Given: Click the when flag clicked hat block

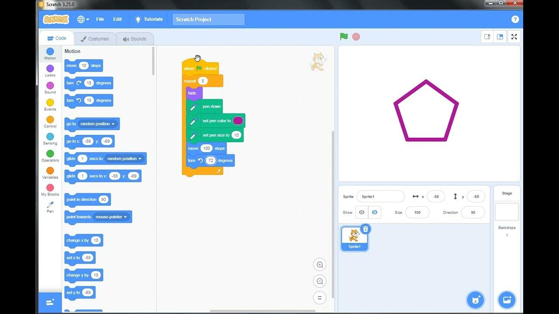Looking at the screenshot, I should tap(200, 68).
